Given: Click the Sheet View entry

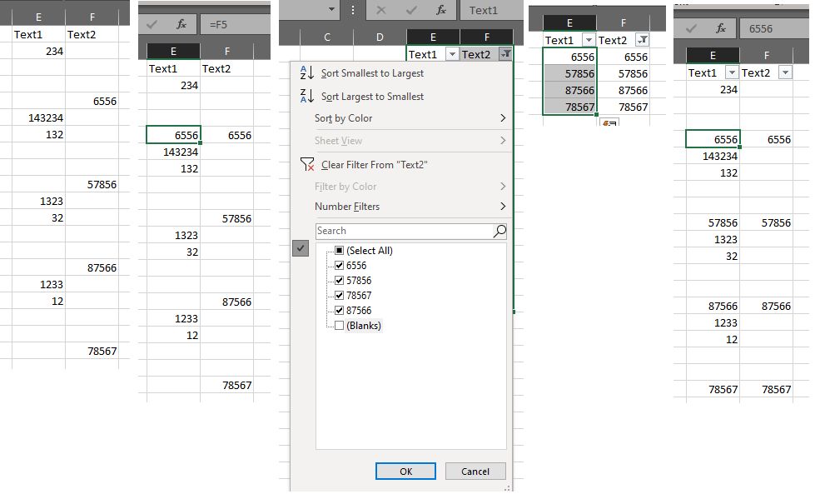Looking at the screenshot, I should click(x=338, y=141).
